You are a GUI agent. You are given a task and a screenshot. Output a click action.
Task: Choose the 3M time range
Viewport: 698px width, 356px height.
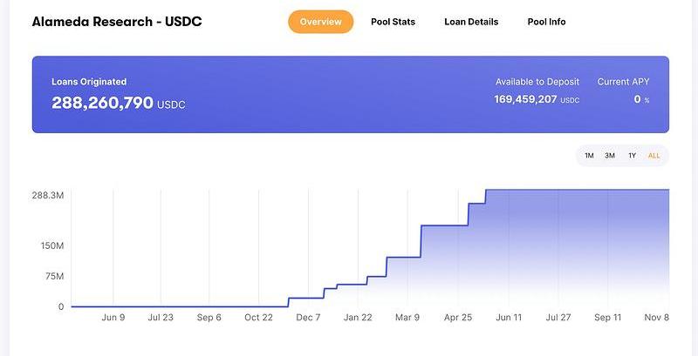point(610,156)
